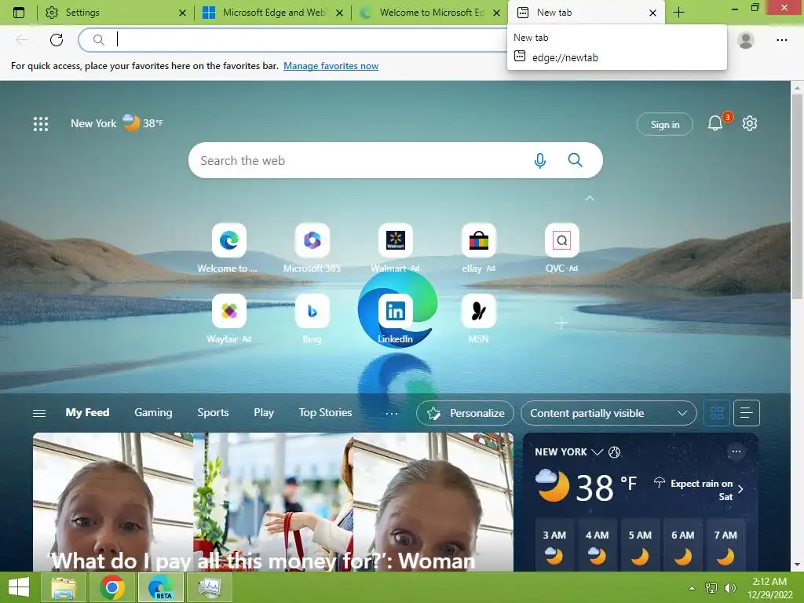
Task: Open the app launcher grid icon
Action: 41,123
